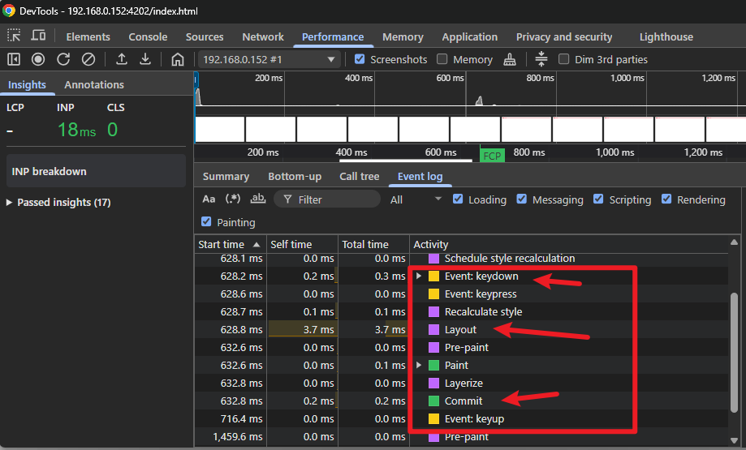The width and height of the screenshot is (746, 450).
Task: Select the Event log tab
Action: (420, 176)
